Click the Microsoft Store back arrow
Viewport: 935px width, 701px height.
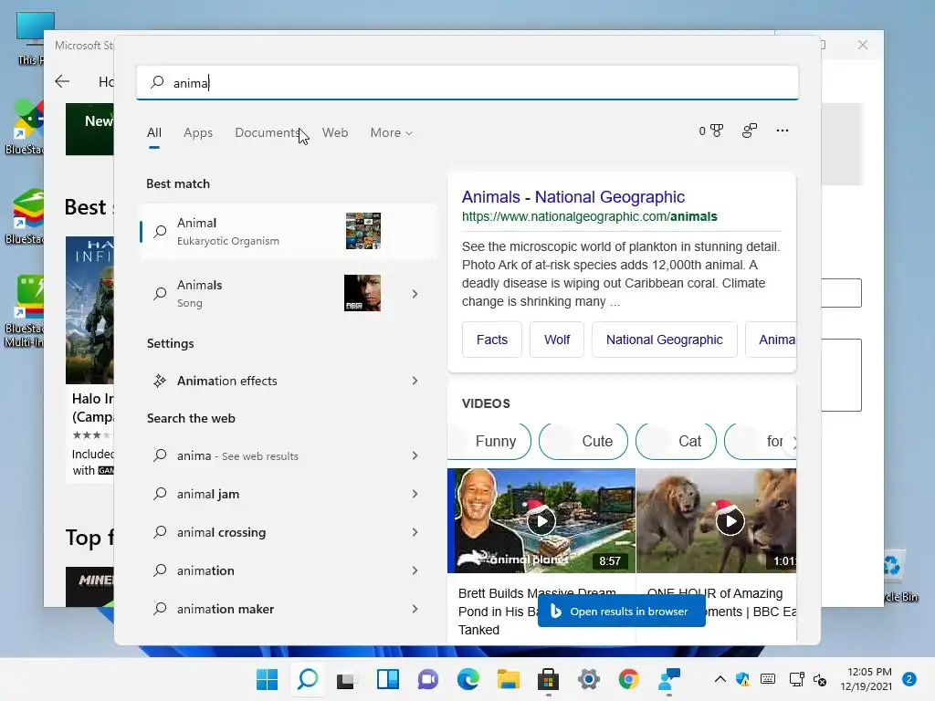62,81
